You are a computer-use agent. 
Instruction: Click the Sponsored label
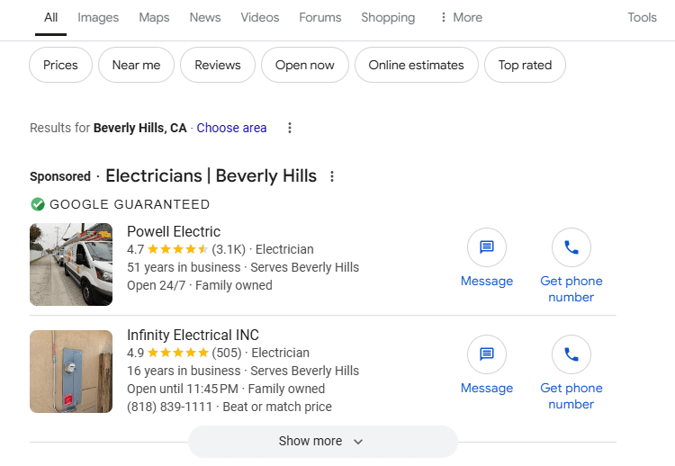tap(60, 176)
